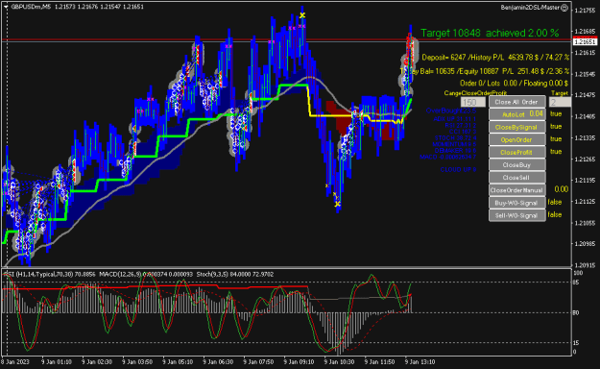
Task: Click the MACD(12,26,9) indicator label
Action: point(146,275)
